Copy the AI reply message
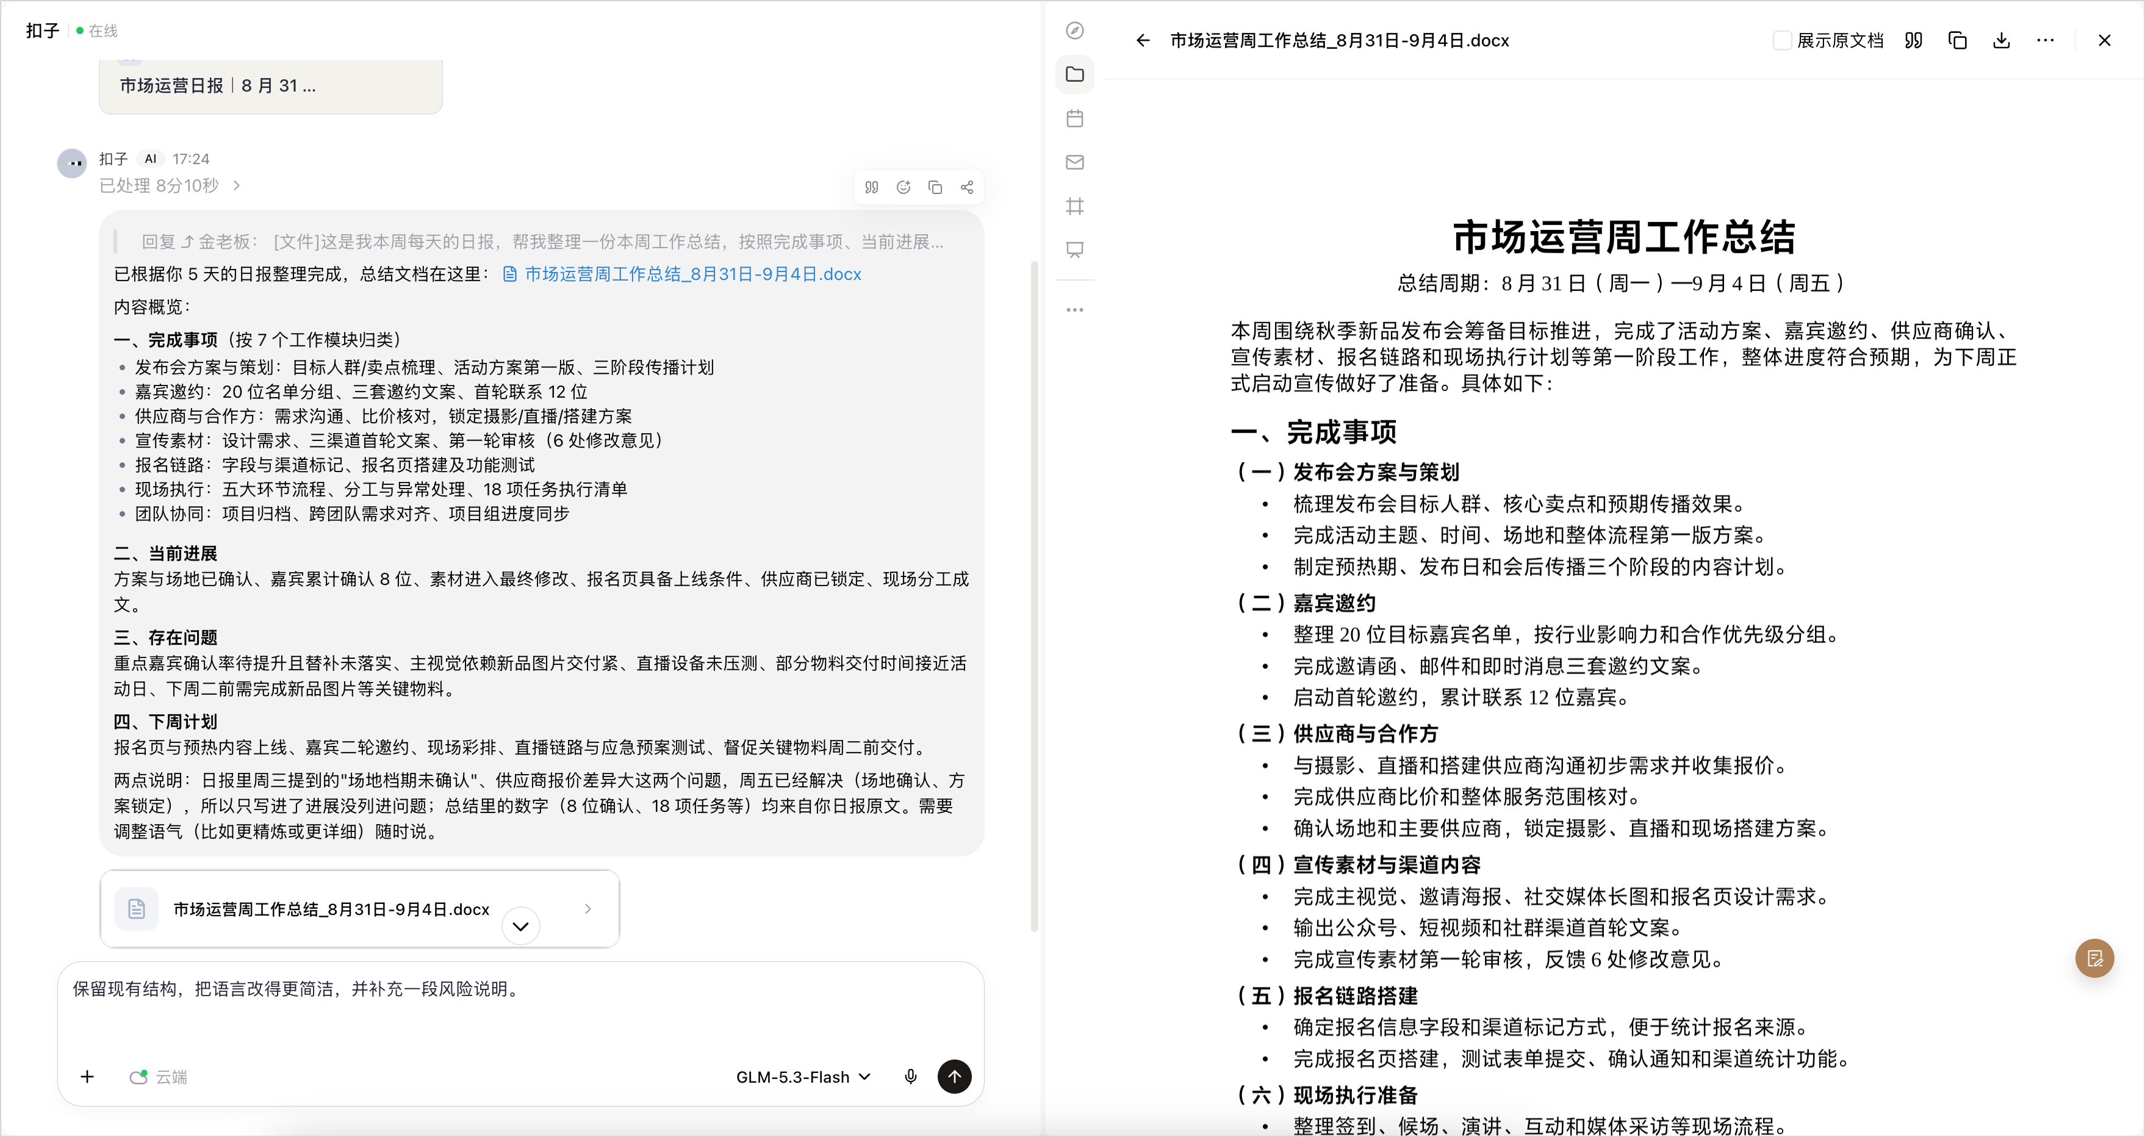This screenshot has width=2145, height=1137. 935,187
